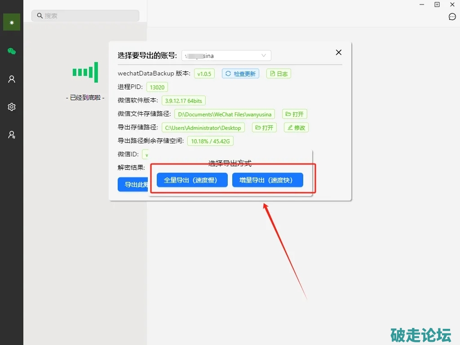460x345 pixels.
Task: Click the D:\Documents\WeChat Files path tag
Action: click(x=225, y=114)
